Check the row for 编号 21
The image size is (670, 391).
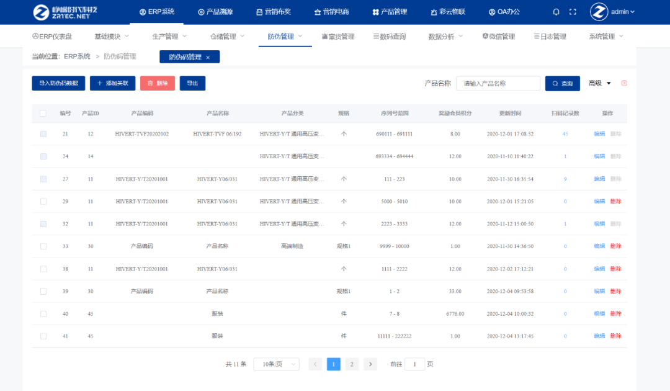click(x=43, y=133)
